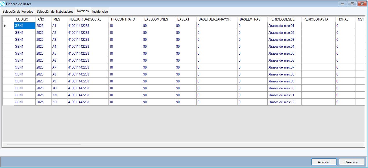This screenshot has width=368, height=168.
Task: Select the PERIODODESDE column header
Action: (284, 19)
